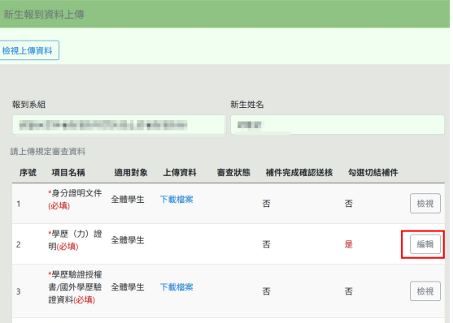
Task: Click the 審查狀態 column header
Action: [x=233, y=173]
